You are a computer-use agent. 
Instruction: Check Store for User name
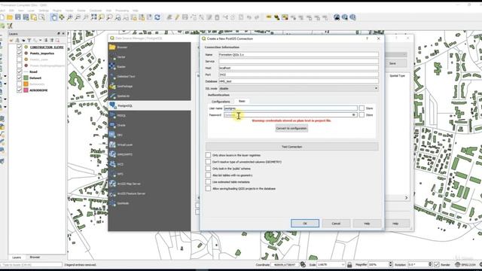tap(361, 108)
